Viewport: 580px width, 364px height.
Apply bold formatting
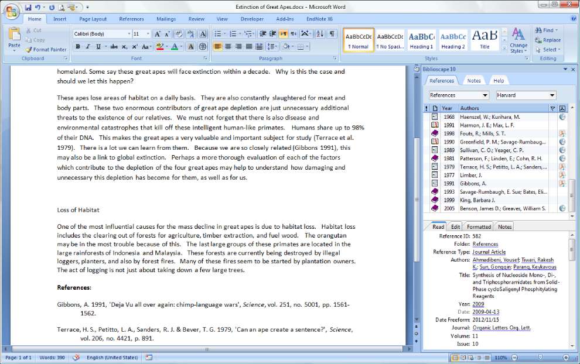[78, 47]
